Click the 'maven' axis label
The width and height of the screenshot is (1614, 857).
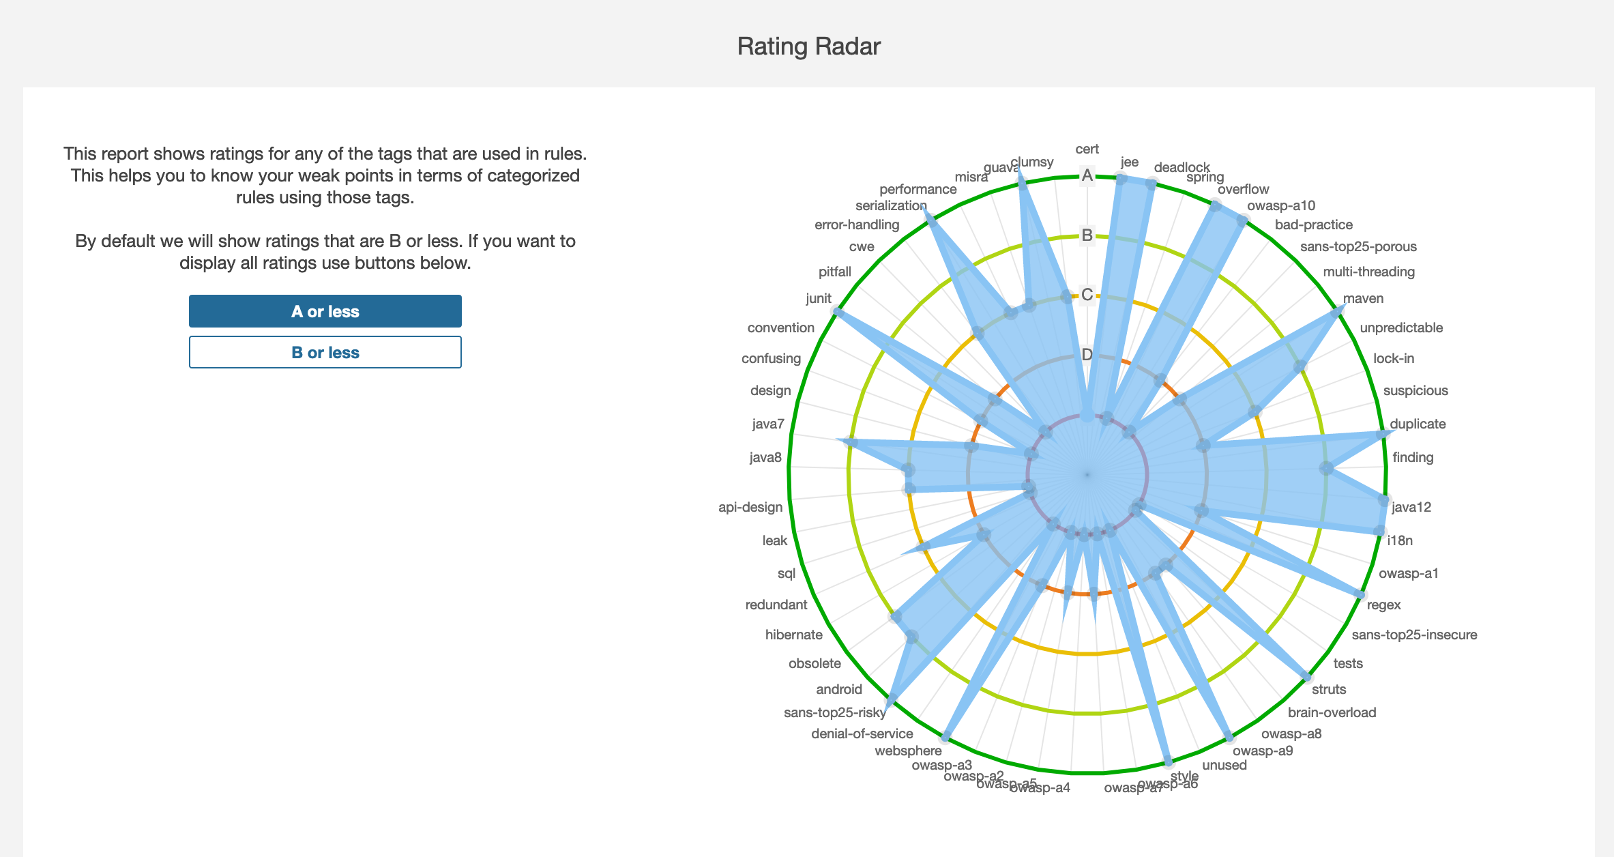click(1364, 298)
